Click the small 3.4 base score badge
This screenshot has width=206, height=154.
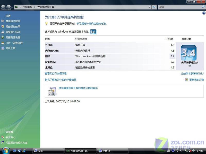93,32
